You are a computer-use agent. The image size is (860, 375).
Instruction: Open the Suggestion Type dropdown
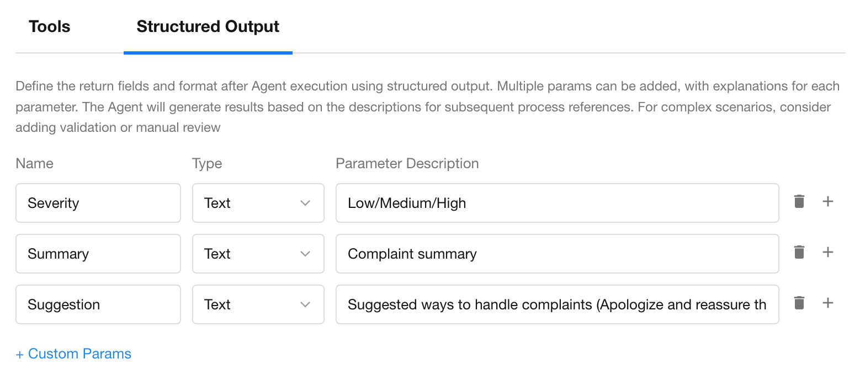click(258, 304)
